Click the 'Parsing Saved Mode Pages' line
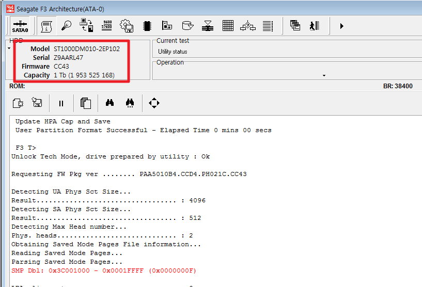Image resolution: width=422 pixels, height=287 pixels. tap(67, 262)
